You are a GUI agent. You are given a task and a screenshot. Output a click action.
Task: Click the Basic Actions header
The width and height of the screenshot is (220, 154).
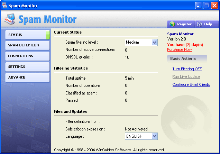click(x=187, y=59)
